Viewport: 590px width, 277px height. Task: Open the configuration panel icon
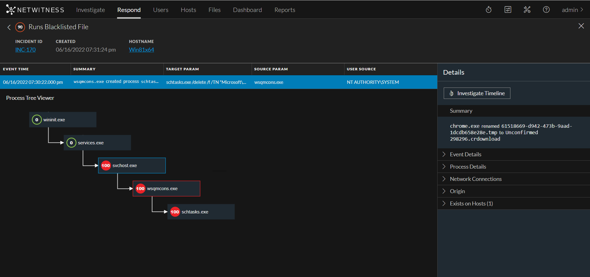tap(508, 10)
